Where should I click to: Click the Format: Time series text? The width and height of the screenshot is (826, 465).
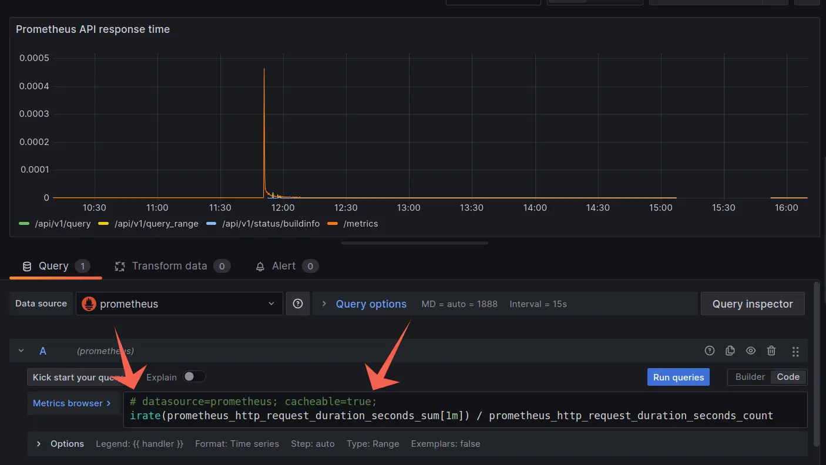pos(237,444)
